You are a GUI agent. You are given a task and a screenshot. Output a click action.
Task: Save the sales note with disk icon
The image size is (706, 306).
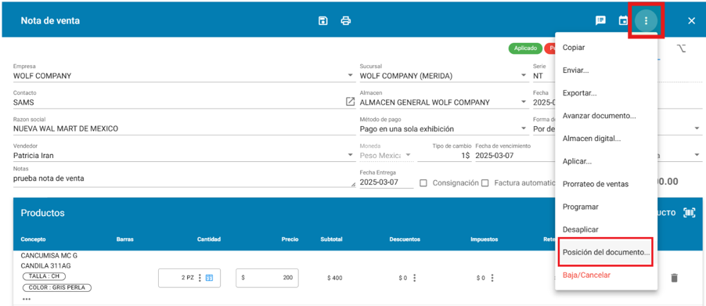point(322,20)
